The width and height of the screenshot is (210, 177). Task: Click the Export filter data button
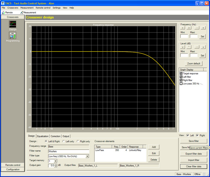click(x=194, y=154)
